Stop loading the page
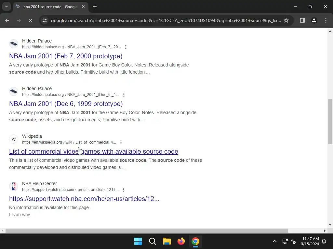 pyautogui.click(x=30, y=20)
